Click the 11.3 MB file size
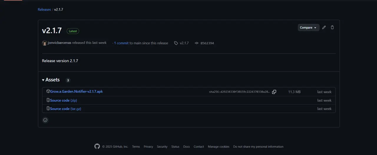Screen dimensions: 377x155 295,92
